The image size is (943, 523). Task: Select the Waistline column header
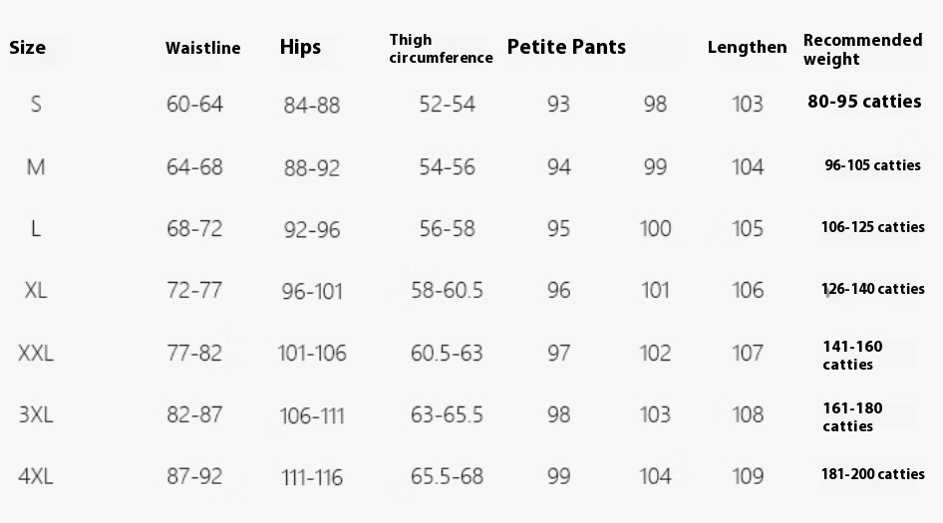202,48
